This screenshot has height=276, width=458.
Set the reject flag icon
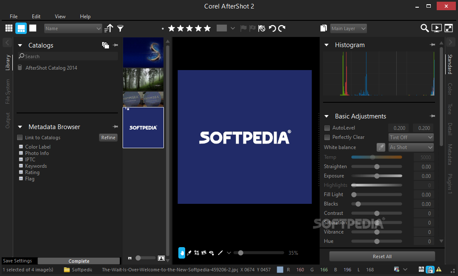pyautogui.click(x=252, y=28)
